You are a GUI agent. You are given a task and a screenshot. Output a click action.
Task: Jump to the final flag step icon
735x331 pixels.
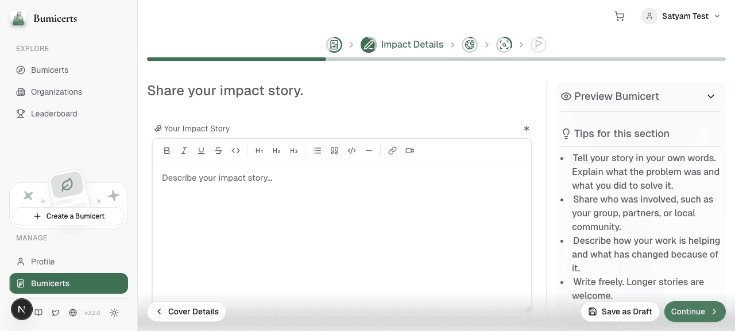click(538, 45)
